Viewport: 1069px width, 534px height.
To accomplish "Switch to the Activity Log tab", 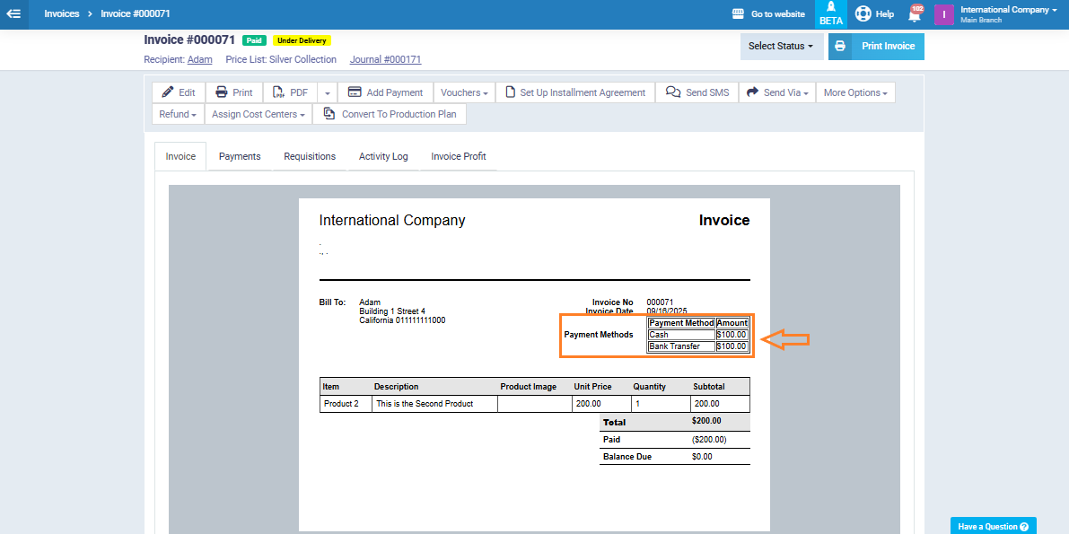I will 383,156.
